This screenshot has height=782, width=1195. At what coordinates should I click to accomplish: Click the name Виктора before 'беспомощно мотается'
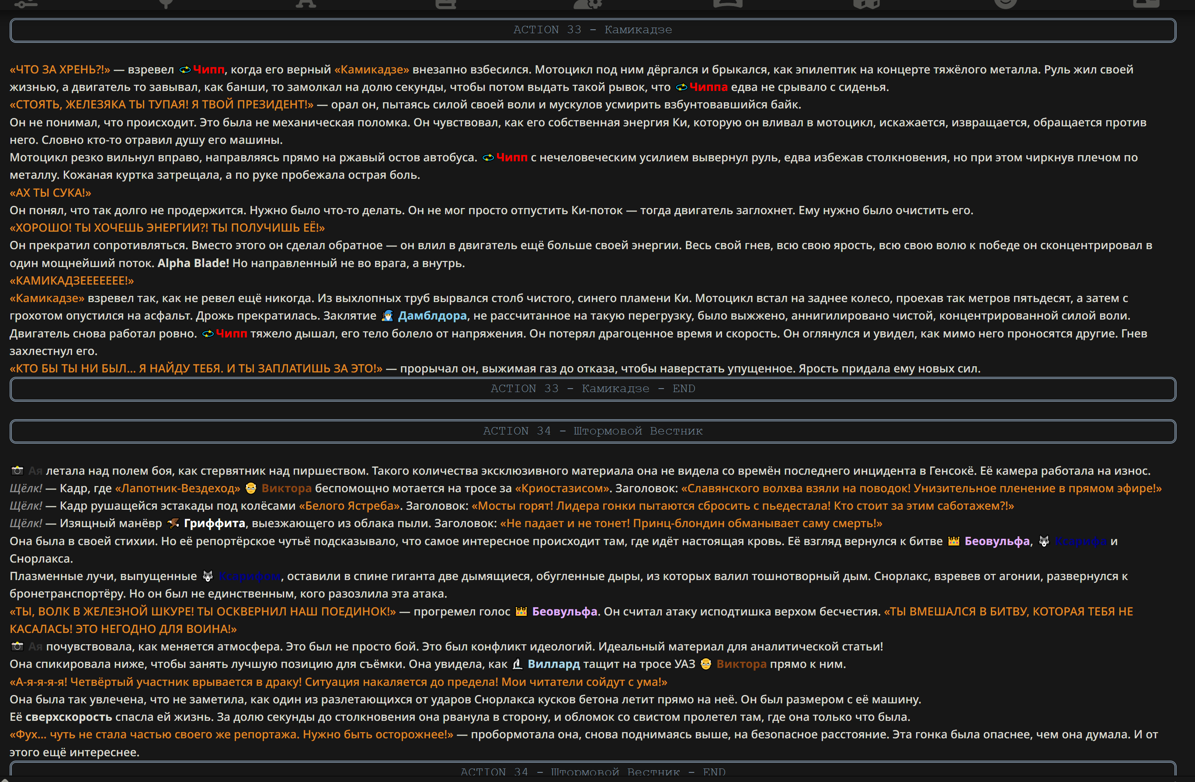[x=286, y=489]
